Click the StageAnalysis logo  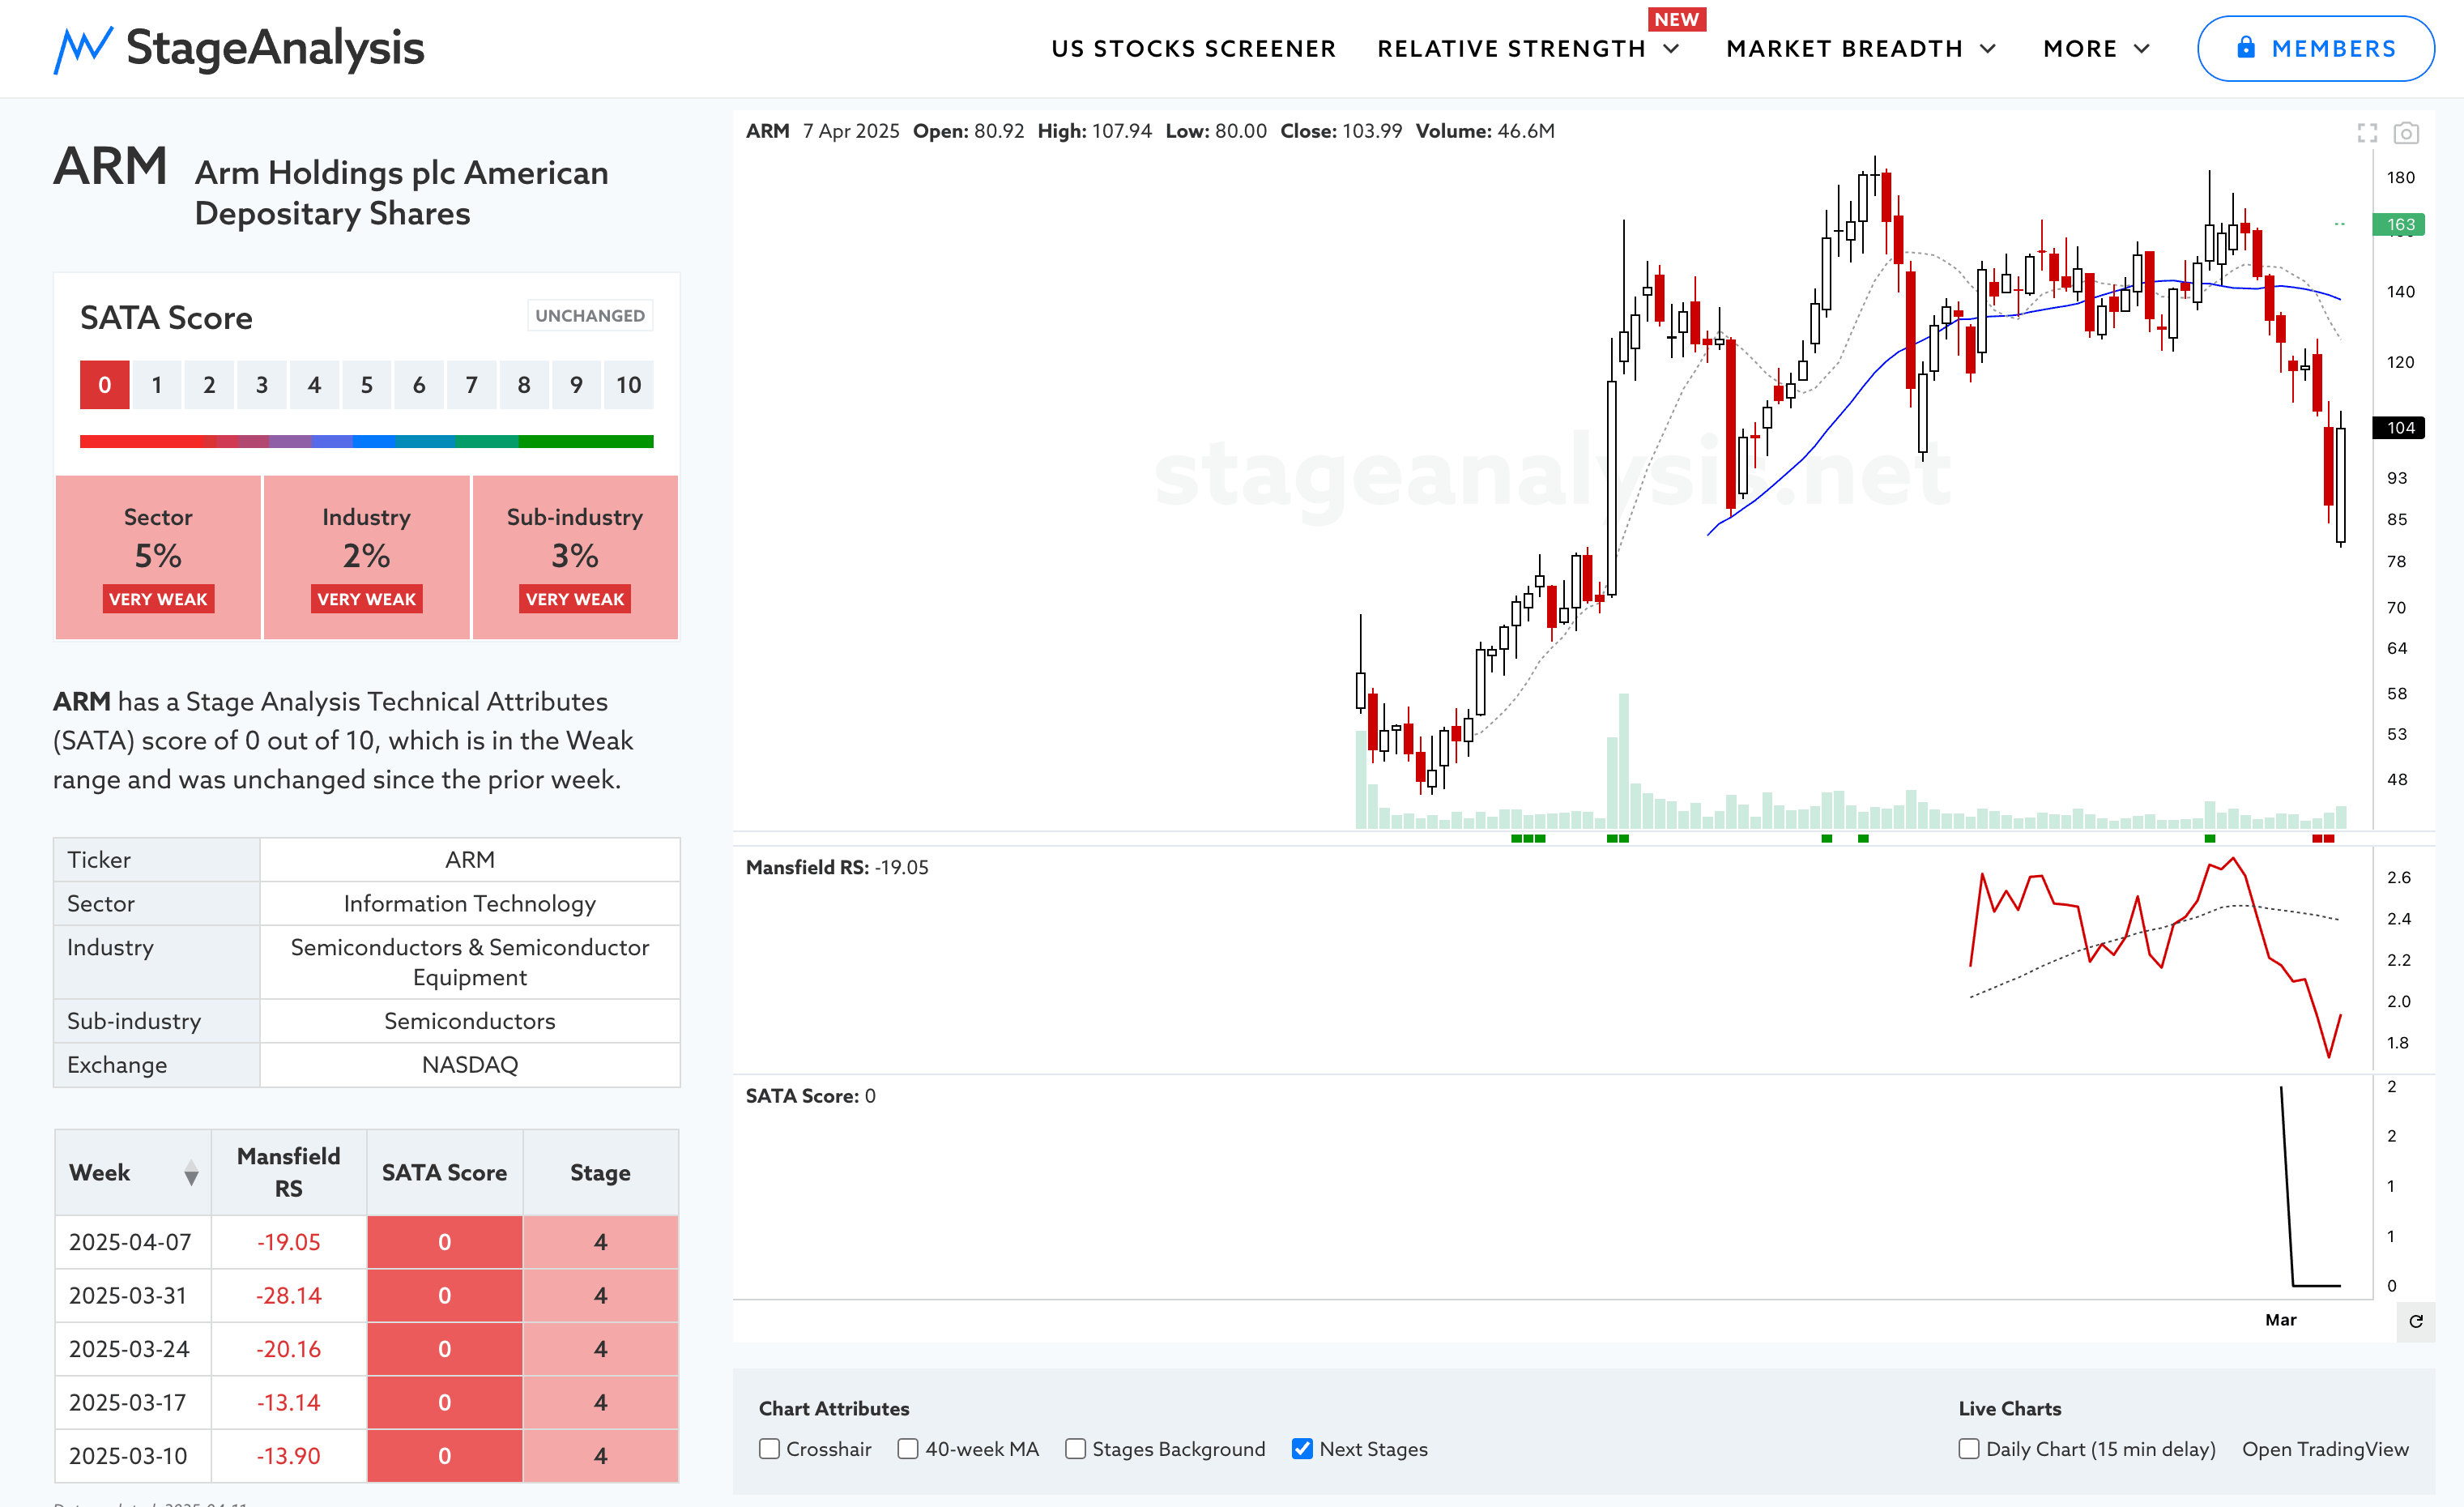[239, 48]
